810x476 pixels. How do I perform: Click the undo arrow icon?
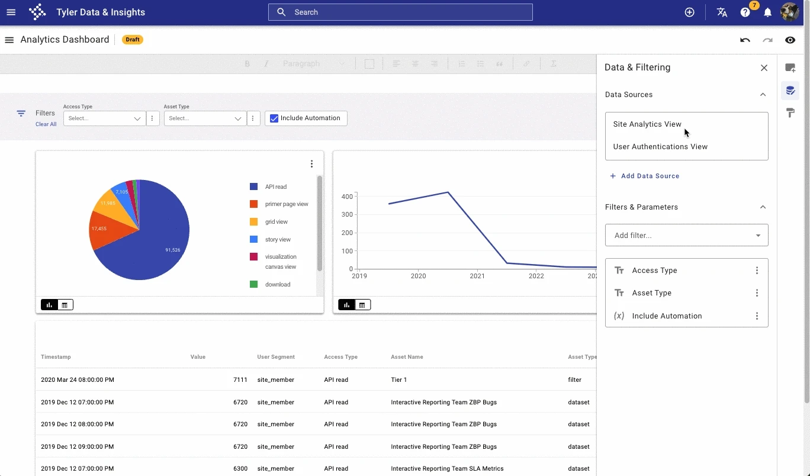(745, 40)
